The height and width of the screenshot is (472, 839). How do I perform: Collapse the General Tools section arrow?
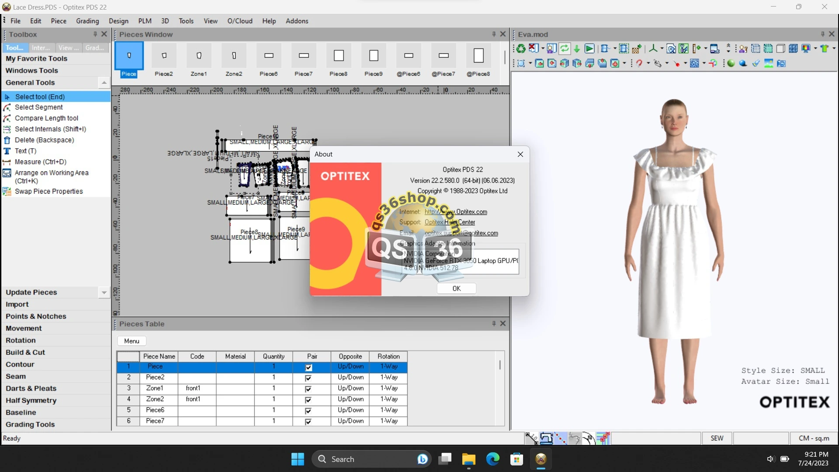pyautogui.click(x=104, y=83)
